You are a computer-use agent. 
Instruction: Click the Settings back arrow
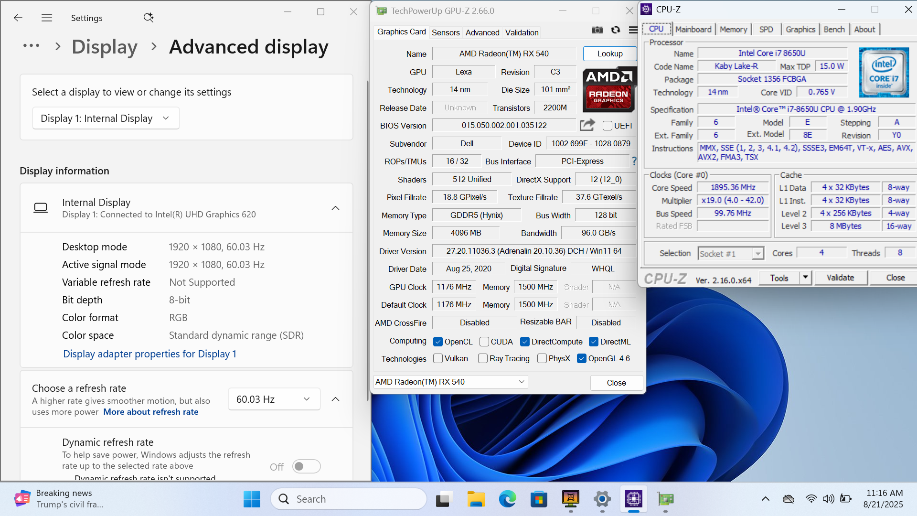18,18
